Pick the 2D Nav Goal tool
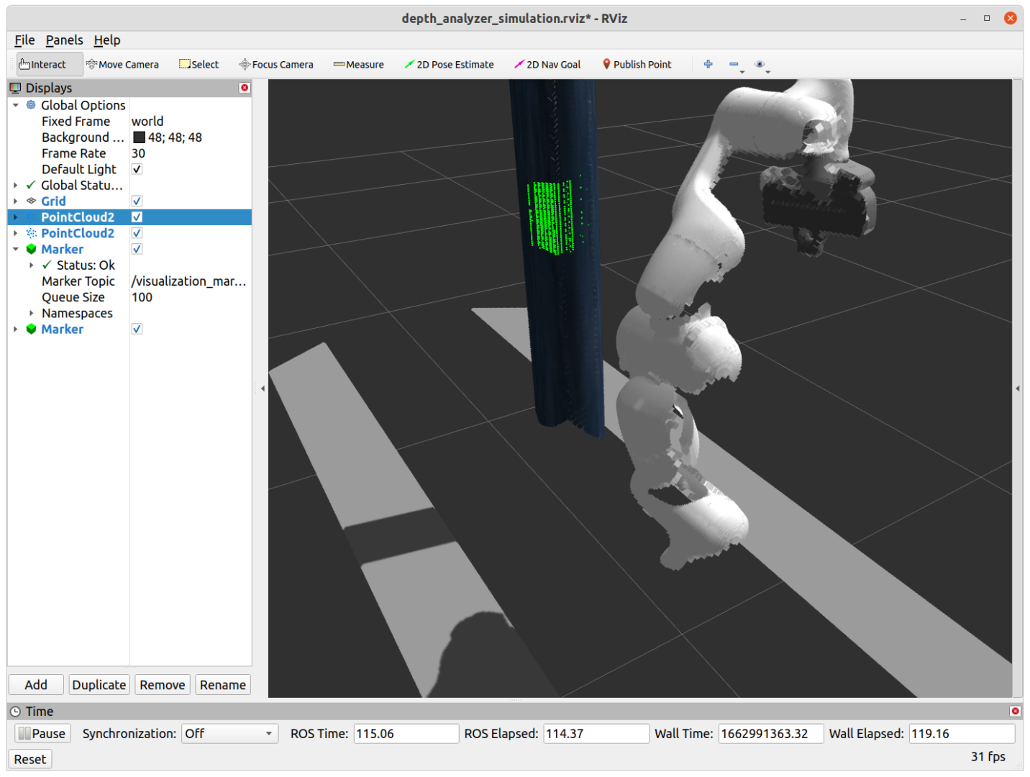The width and height of the screenshot is (1030, 777). pyautogui.click(x=547, y=64)
